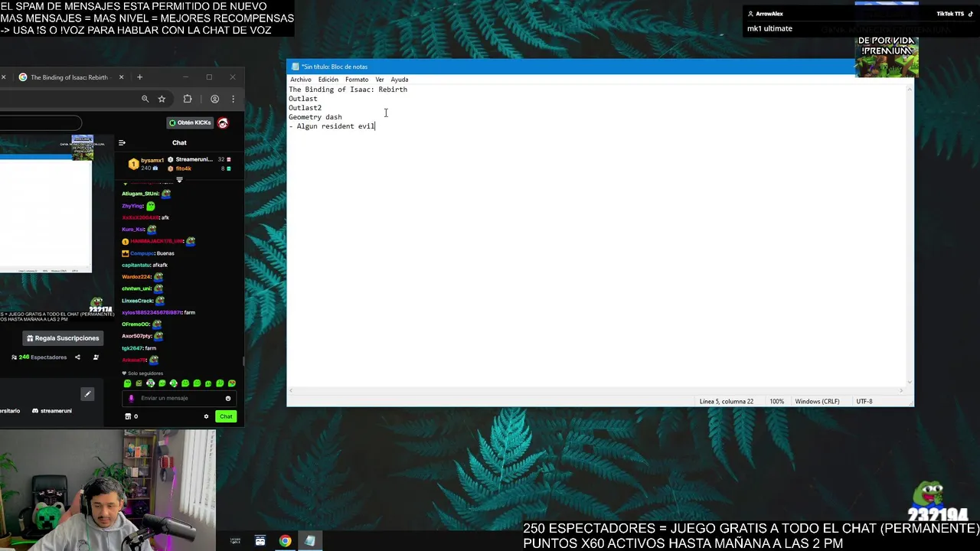The width and height of the screenshot is (980, 551).
Task: Click username capitantatu in chat
Action: [x=136, y=265]
